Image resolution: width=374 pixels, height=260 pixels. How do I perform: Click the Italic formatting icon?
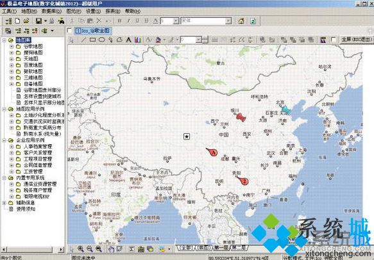point(128,21)
